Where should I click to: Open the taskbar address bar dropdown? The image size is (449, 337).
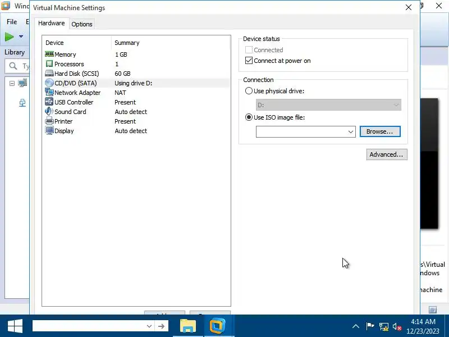click(x=149, y=326)
